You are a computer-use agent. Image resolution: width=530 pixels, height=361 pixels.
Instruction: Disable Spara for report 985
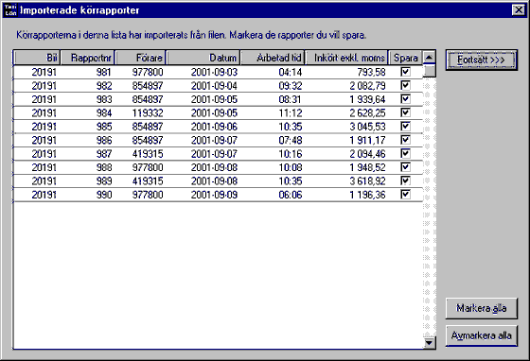[x=405, y=127]
